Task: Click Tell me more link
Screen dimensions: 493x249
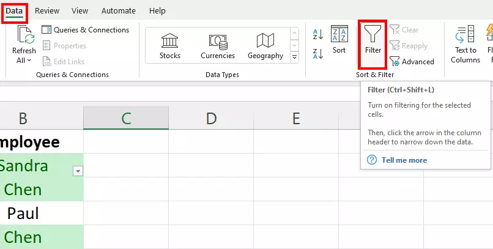Action: point(404,160)
